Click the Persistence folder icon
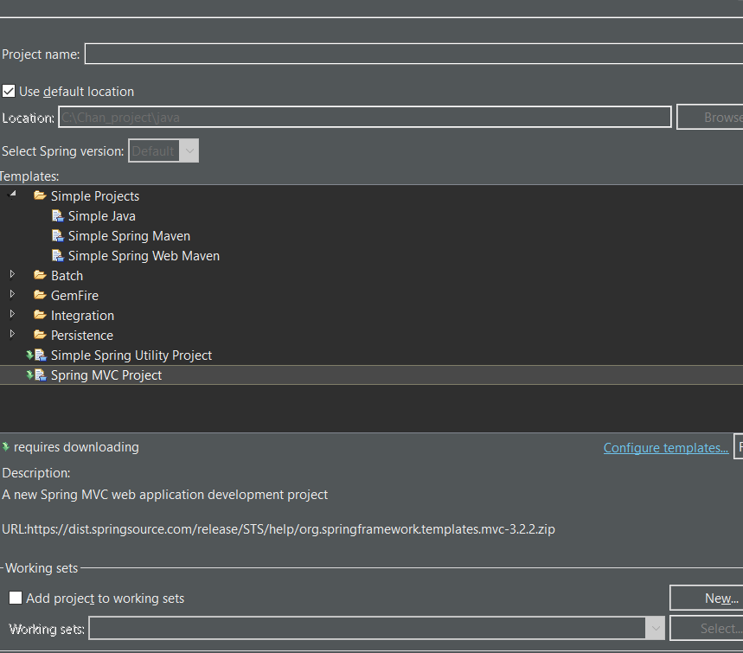743x653 pixels. tap(40, 335)
